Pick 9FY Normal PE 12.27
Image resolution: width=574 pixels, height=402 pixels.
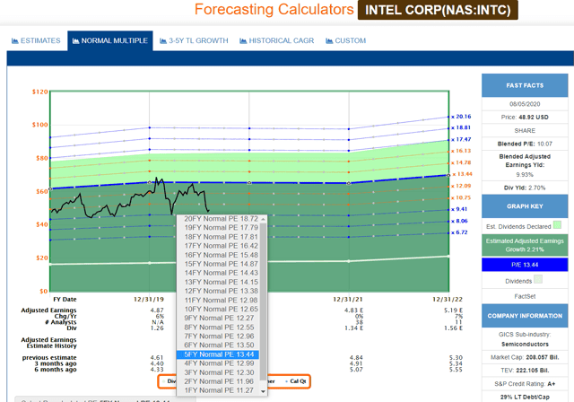219,319
